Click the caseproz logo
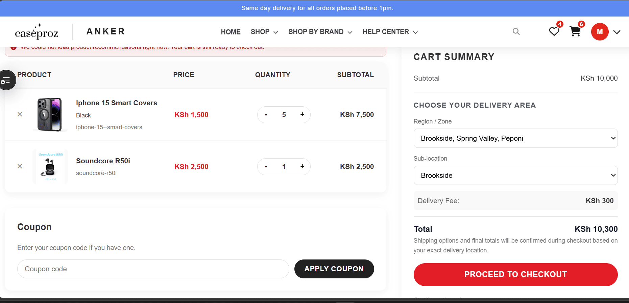 point(37,32)
